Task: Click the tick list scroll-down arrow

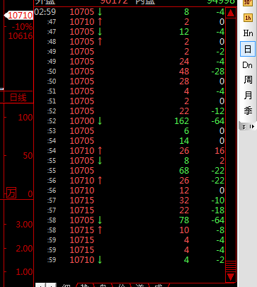Action: [x=231, y=277]
